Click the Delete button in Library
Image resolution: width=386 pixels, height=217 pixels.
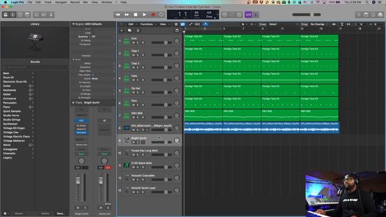[x=45, y=213]
